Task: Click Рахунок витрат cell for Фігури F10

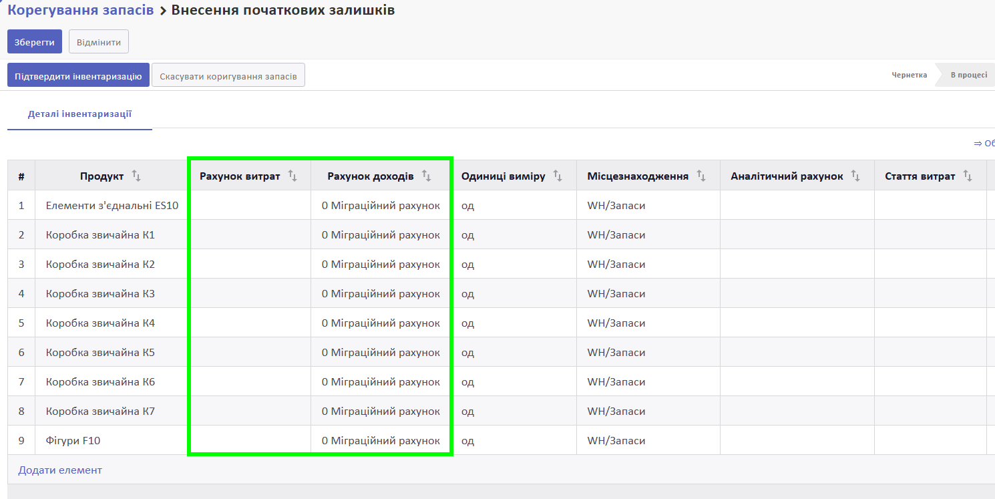Action: [x=250, y=440]
